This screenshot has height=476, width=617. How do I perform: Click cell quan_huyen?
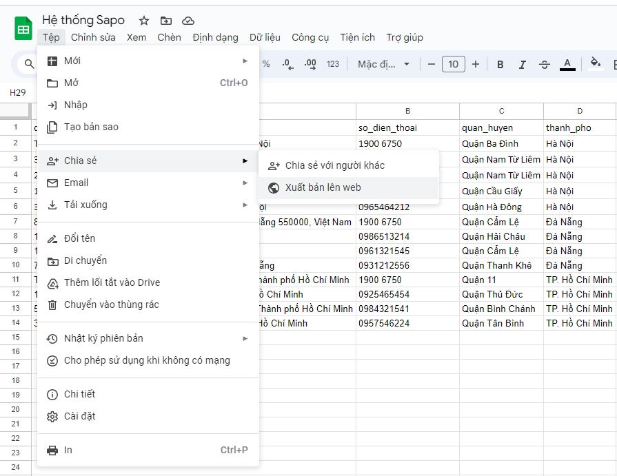coord(501,127)
